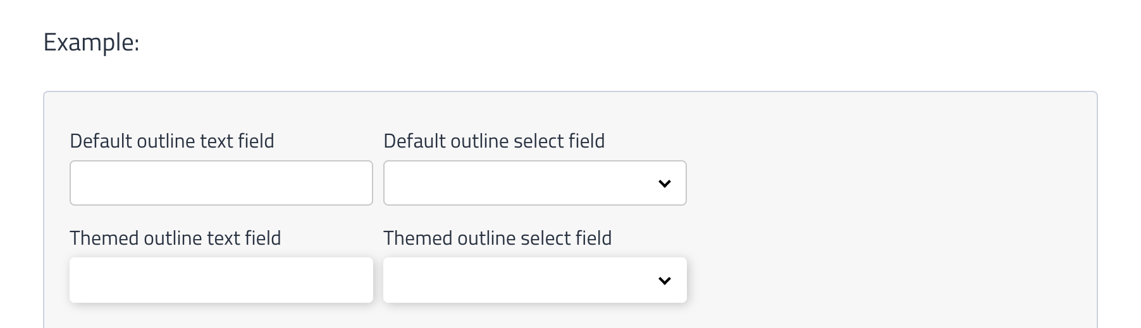The height and width of the screenshot is (328, 1141).
Task: Click the word "Default" above the select box
Action: click(414, 141)
